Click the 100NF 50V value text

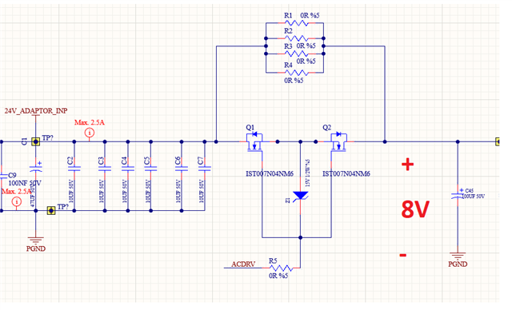[25, 183]
